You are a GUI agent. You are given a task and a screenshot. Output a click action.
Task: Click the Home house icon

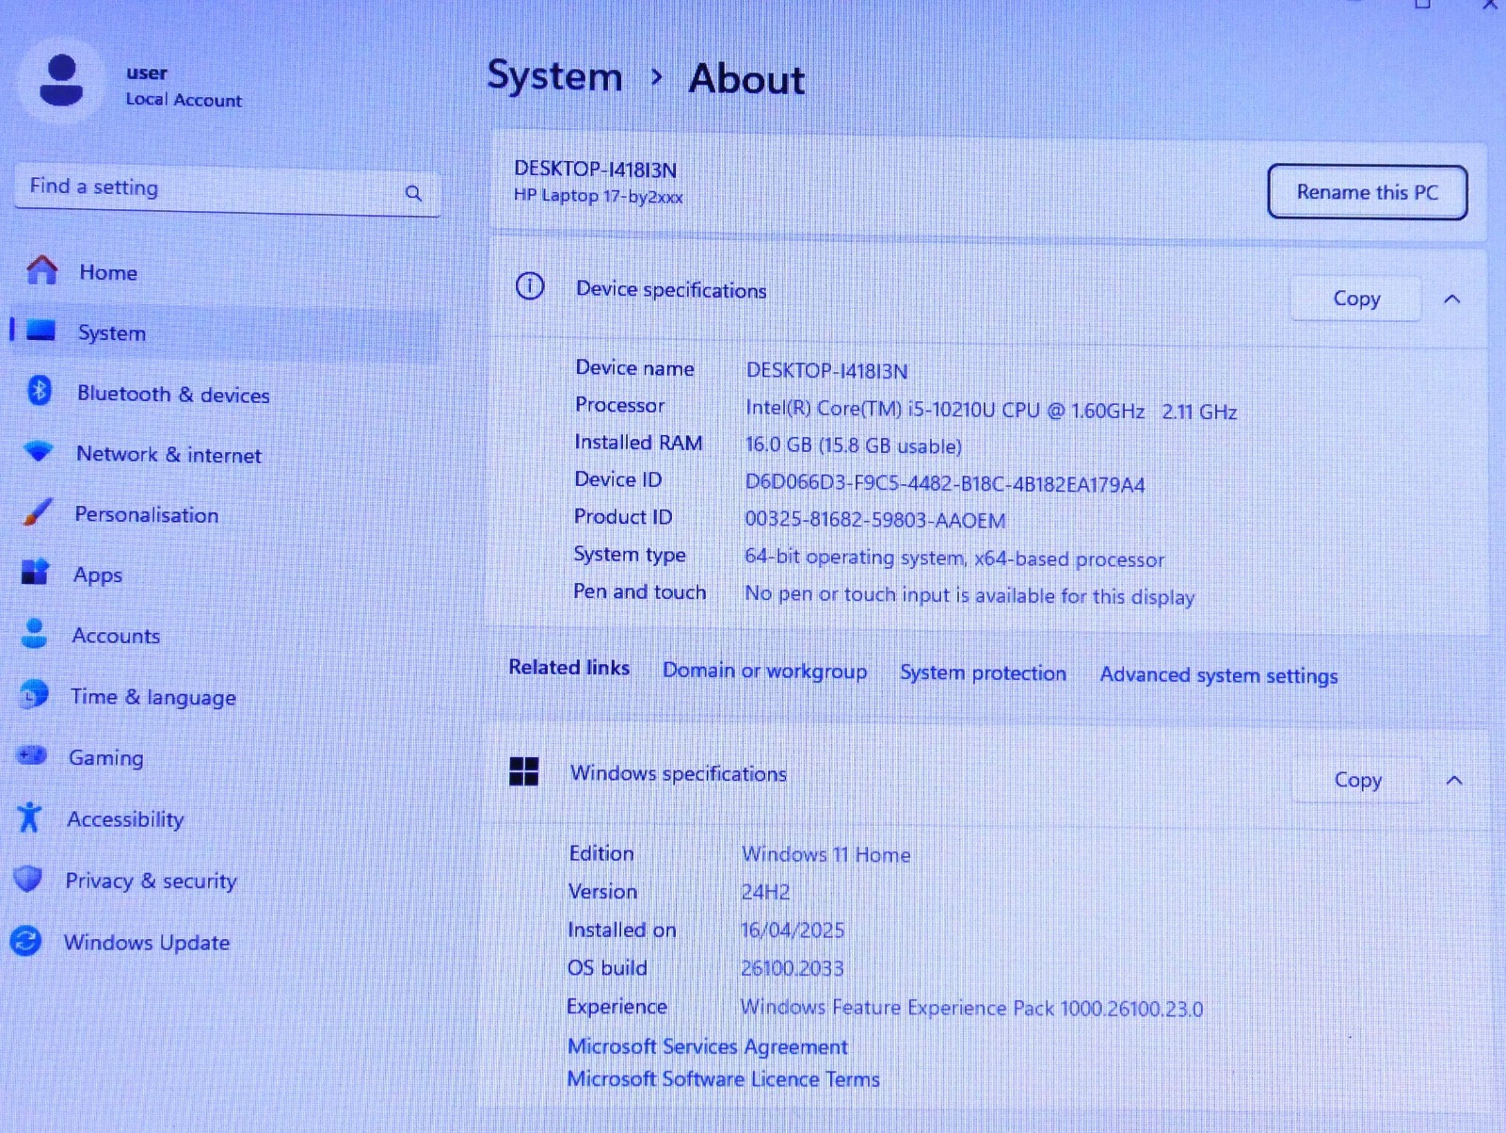tap(41, 270)
